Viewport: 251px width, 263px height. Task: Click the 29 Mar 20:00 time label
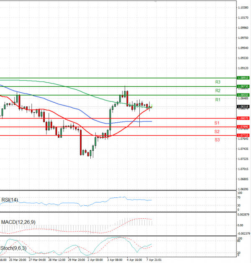click(x=77, y=260)
